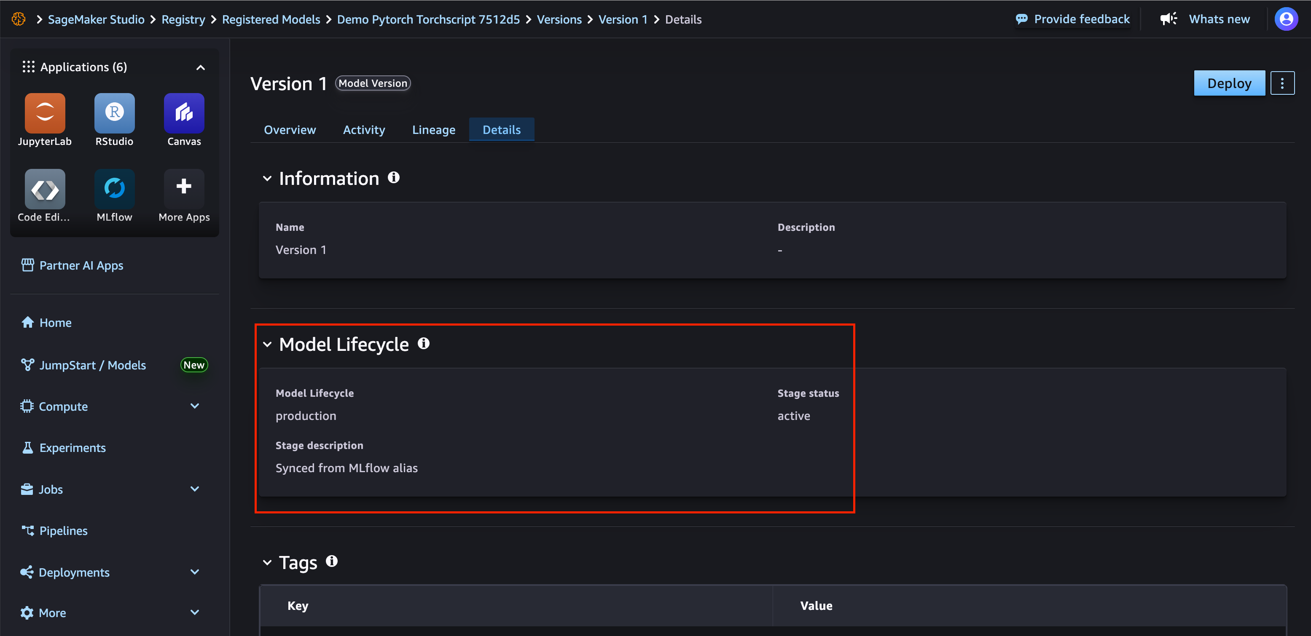Select the 'production' lifecycle value
This screenshot has width=1311, height=636.
tap(306, 416)
